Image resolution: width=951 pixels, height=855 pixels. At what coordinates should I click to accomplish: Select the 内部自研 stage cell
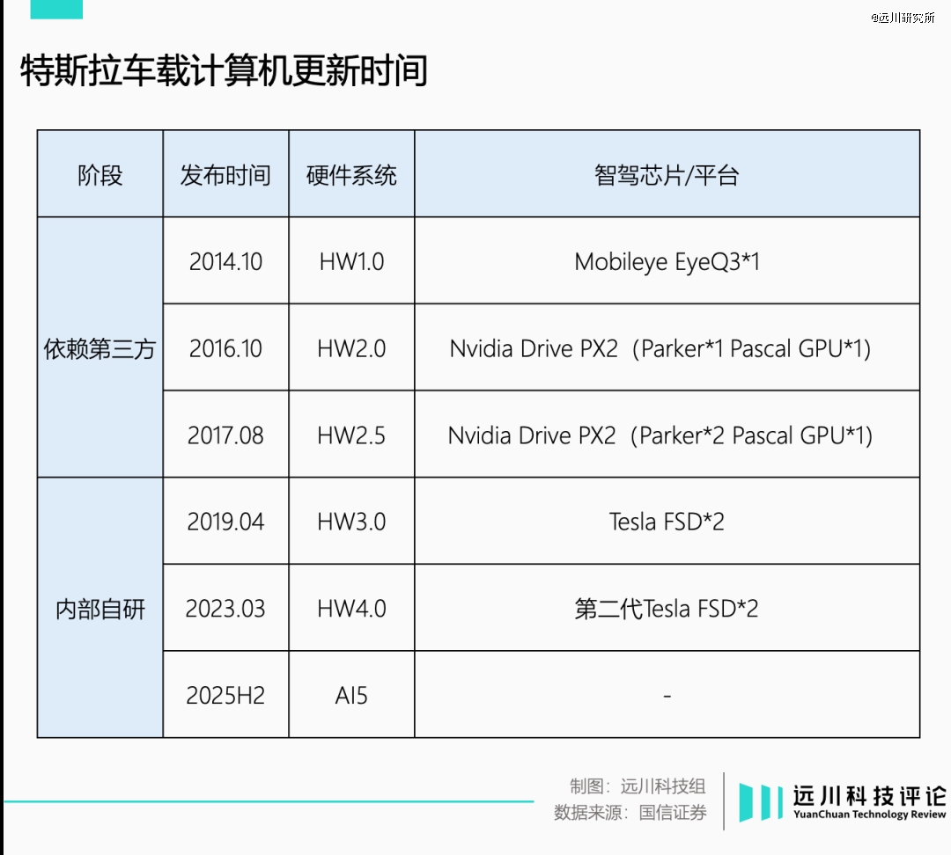click(100, 608)
